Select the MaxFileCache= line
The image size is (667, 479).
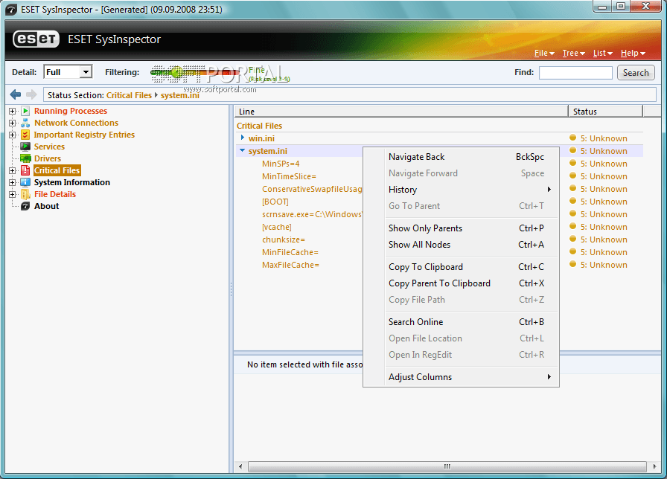click(290, 265)
